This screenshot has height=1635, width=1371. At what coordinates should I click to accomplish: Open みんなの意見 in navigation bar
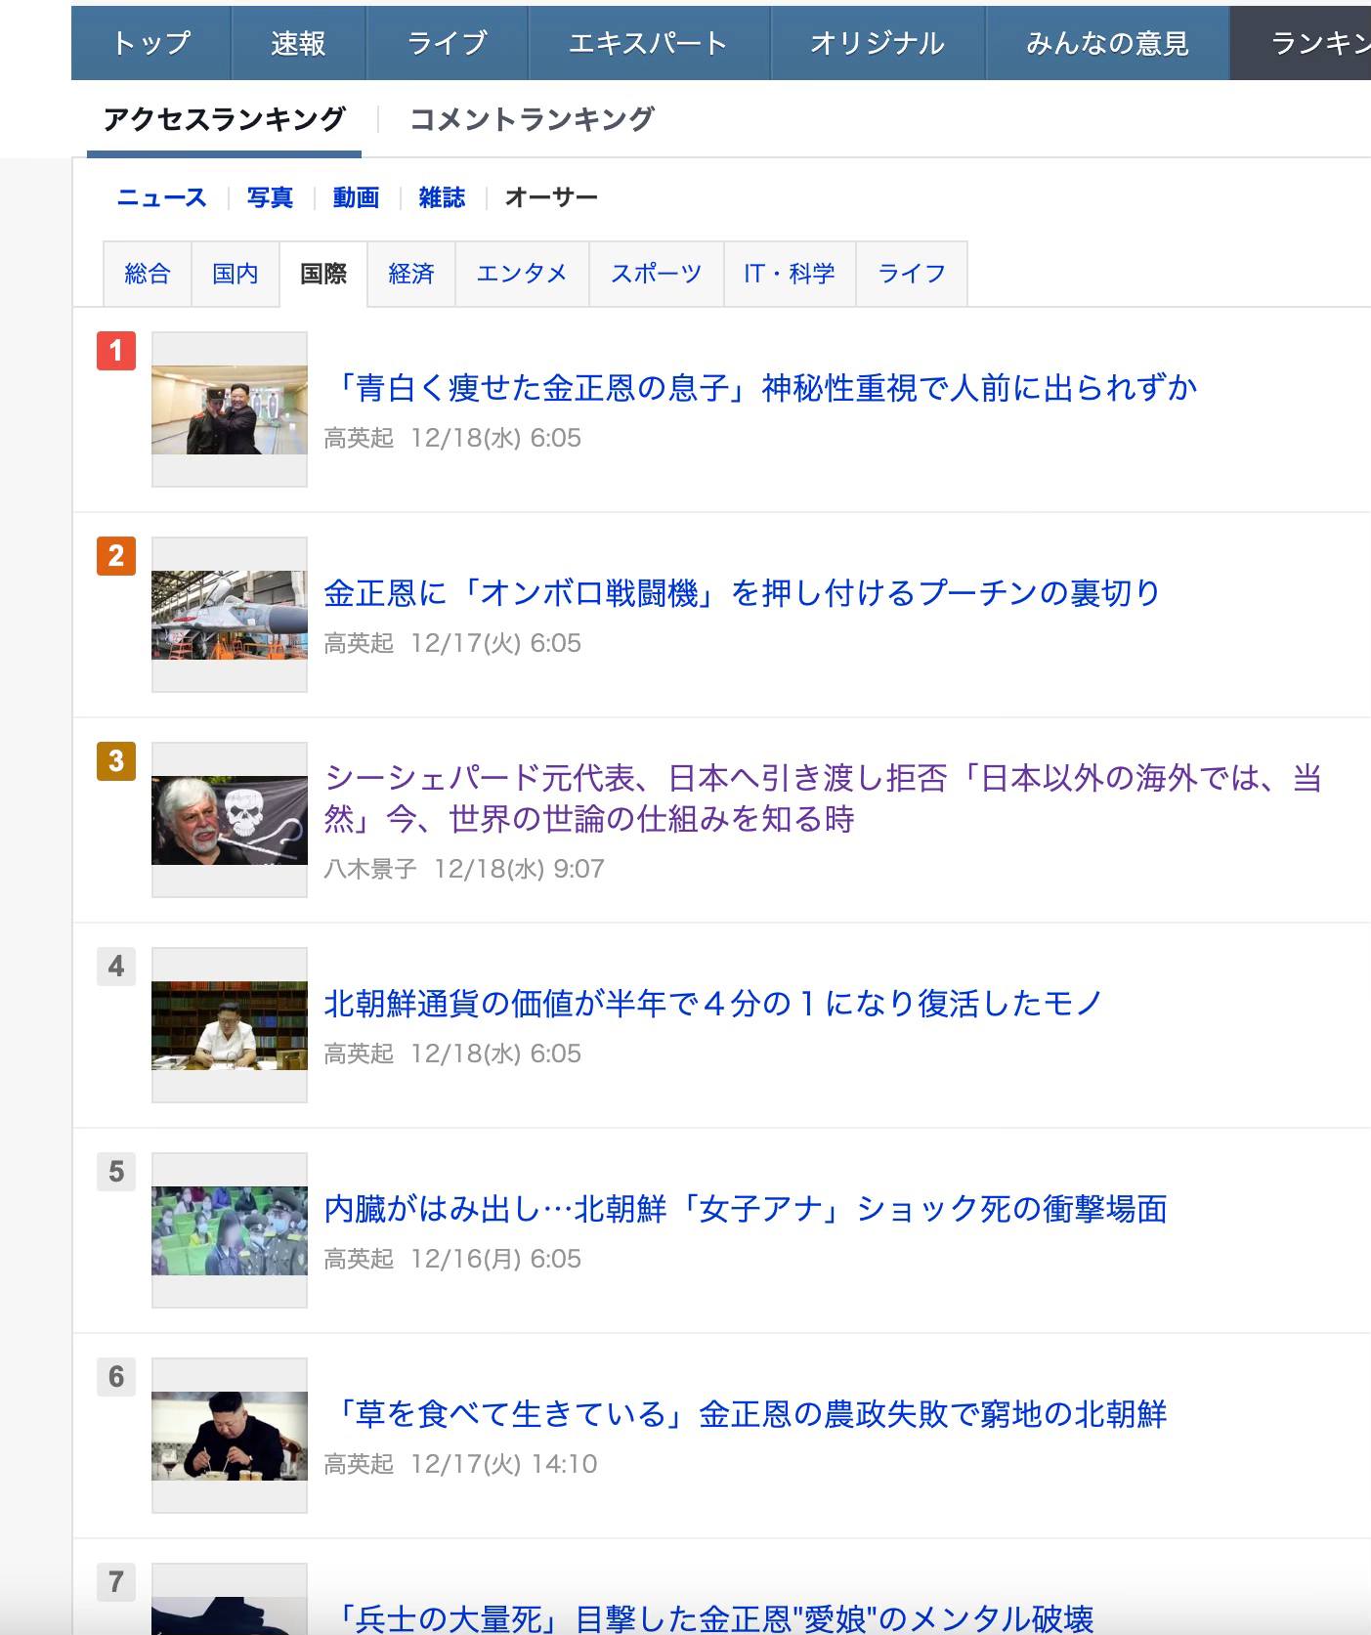click(1107, 43)
